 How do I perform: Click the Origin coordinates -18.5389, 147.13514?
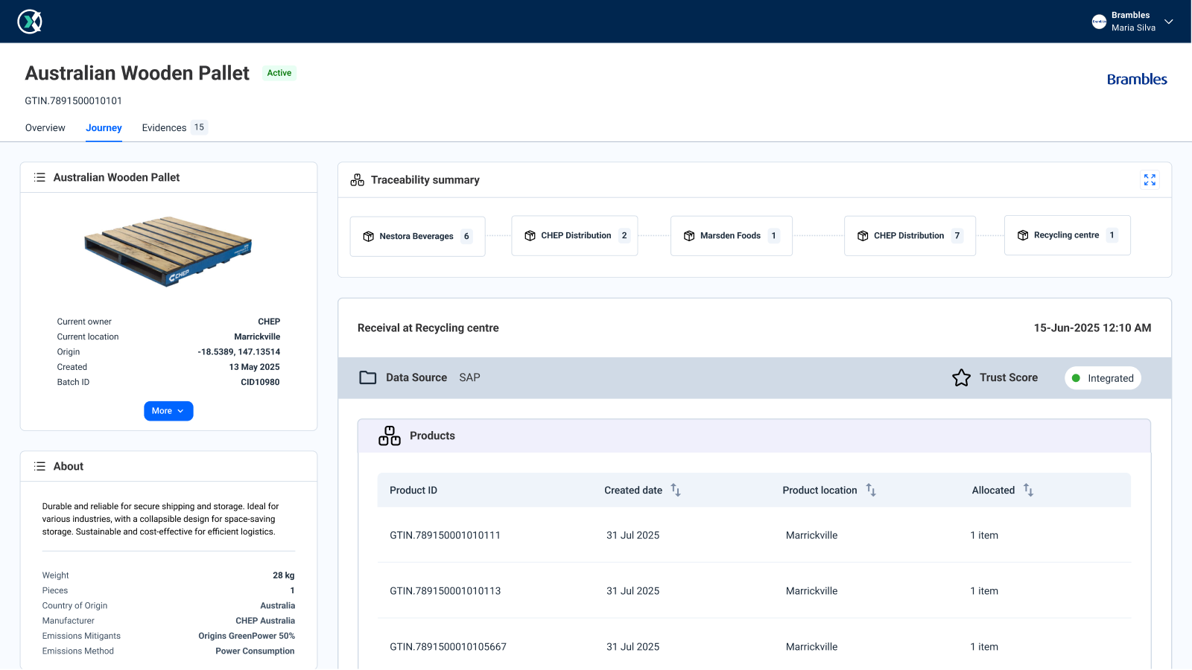[x=239, y=352]
